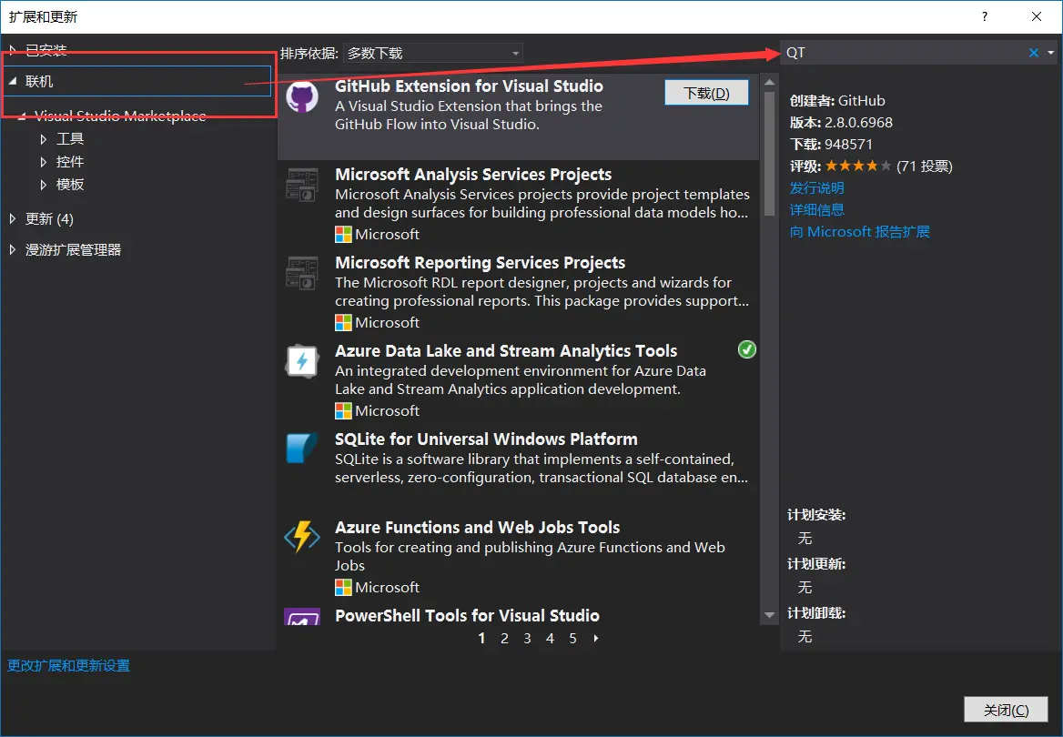Click the star rating for GitHub extension
The height and width of the screenshot is (737, 1063).
(857, 167)
